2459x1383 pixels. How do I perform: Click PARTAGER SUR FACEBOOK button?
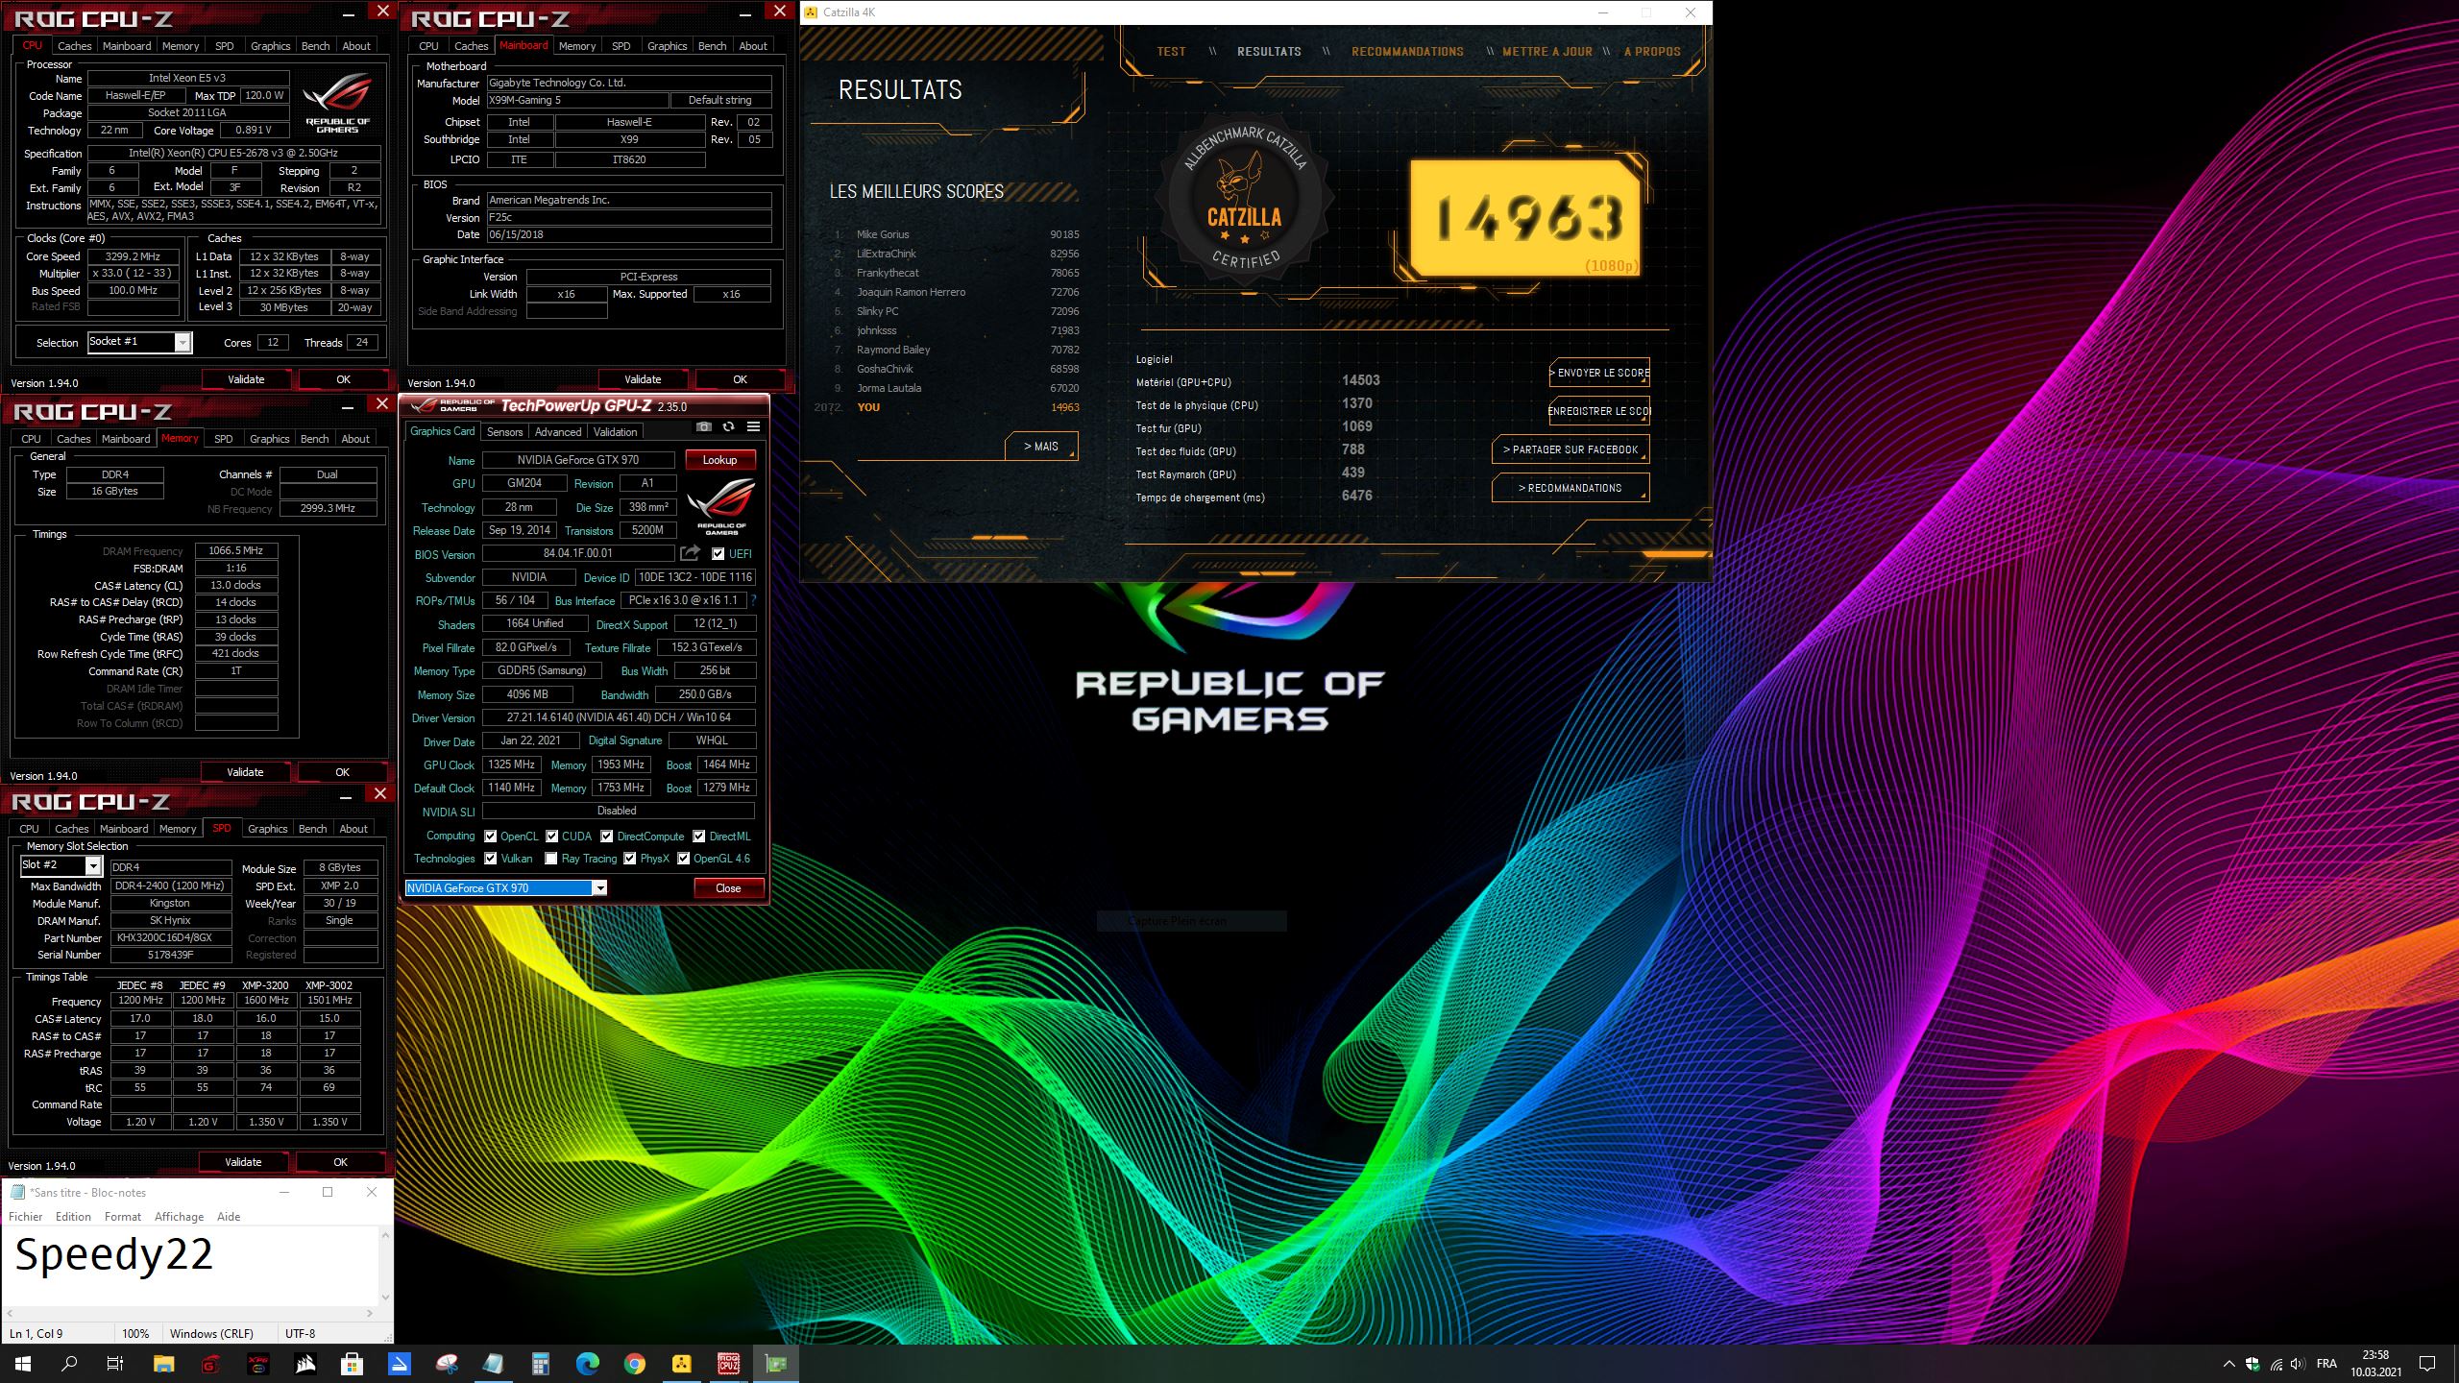(x=1570, y=449)
